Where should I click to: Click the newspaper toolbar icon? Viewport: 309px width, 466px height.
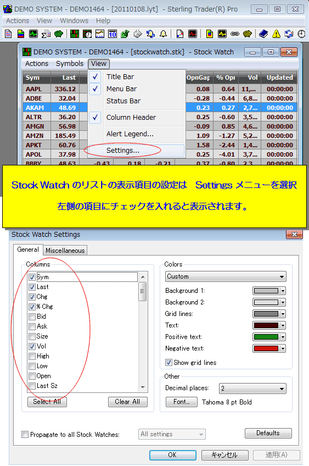pyautogui.click(x=138, y=34)
